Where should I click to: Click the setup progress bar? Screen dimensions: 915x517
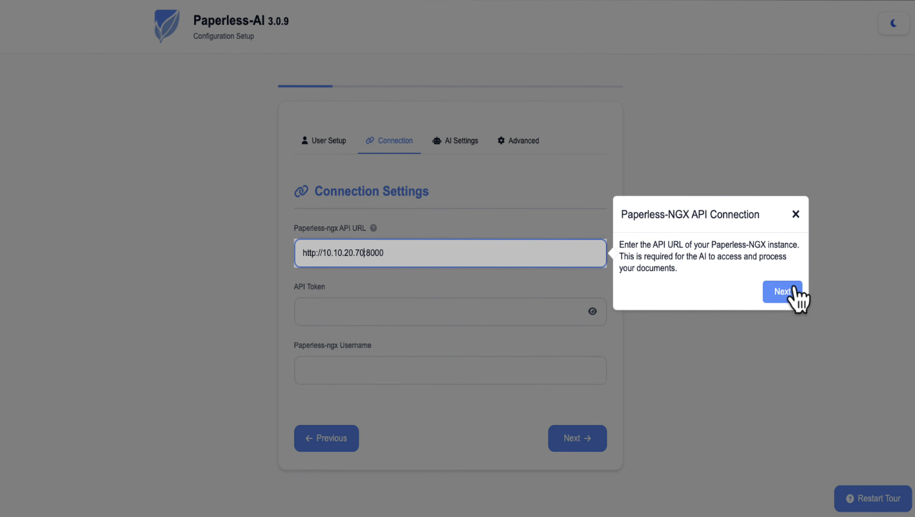tap(450, 86)
